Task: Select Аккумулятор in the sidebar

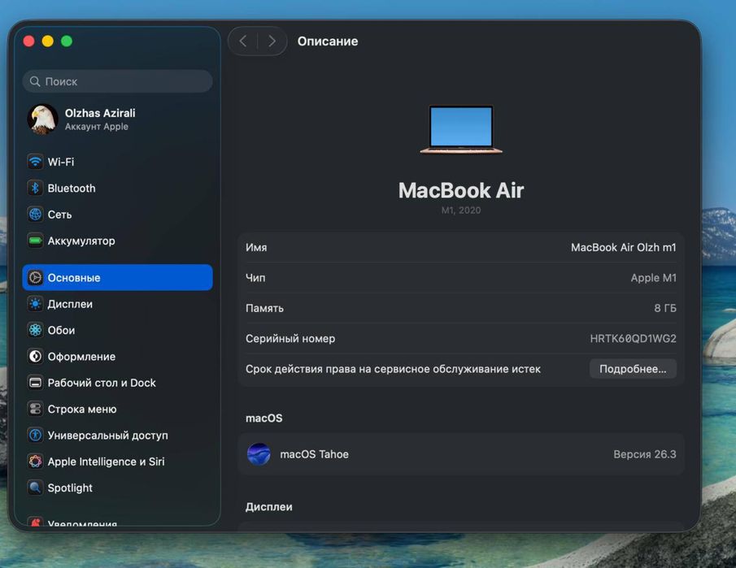Action: (117, 241)
